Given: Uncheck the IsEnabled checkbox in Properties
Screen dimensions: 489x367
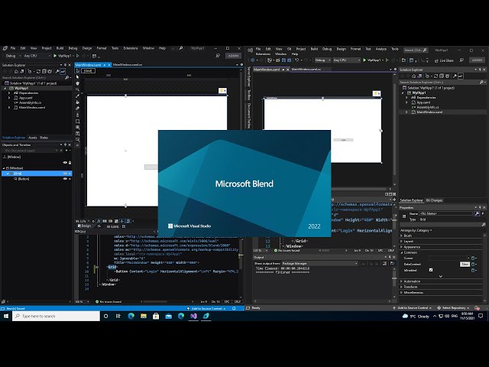Looking at the screenshot, I should tap(431, 270).
